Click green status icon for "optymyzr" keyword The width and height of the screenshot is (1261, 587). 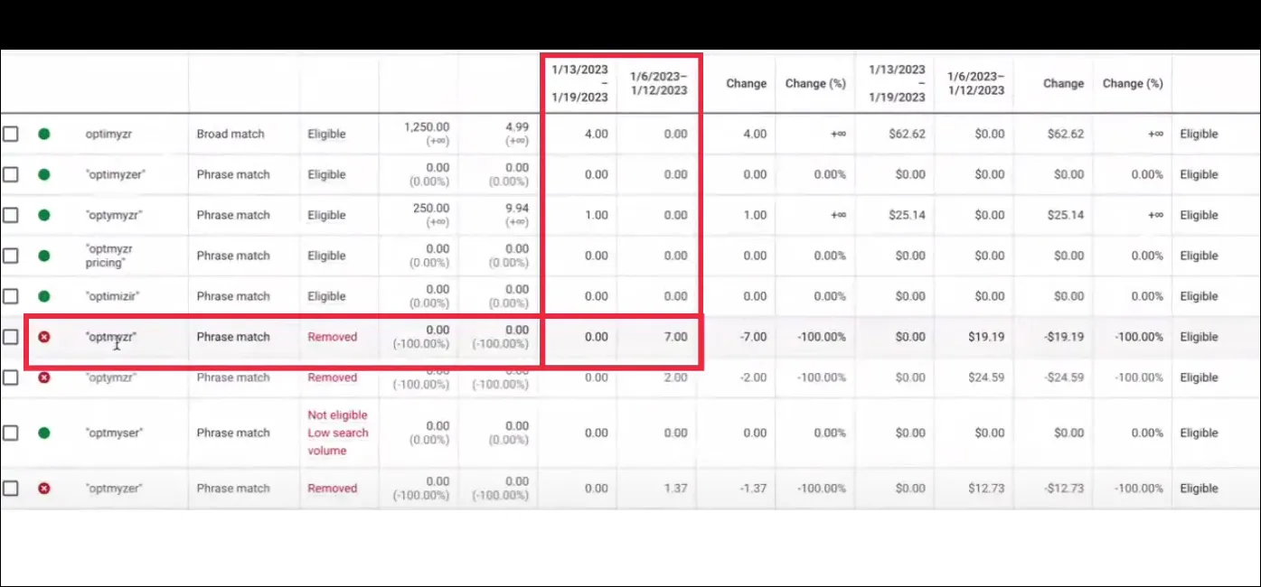[x=43, y=215]
